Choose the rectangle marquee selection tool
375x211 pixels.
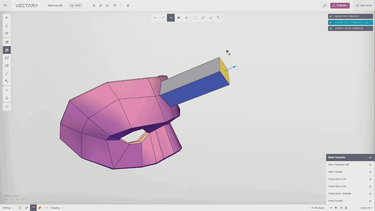click(x=195, y=18)
